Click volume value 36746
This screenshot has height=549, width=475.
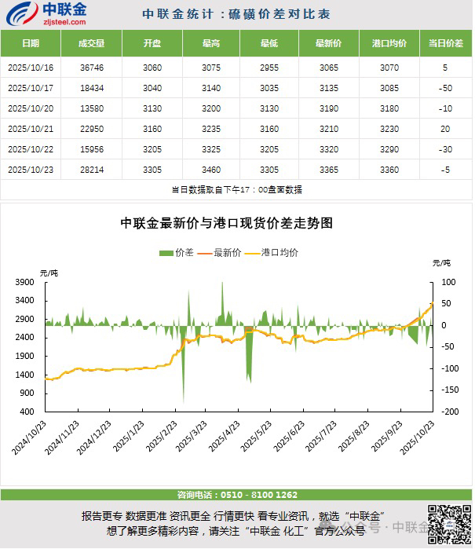(x=92, y=68)
